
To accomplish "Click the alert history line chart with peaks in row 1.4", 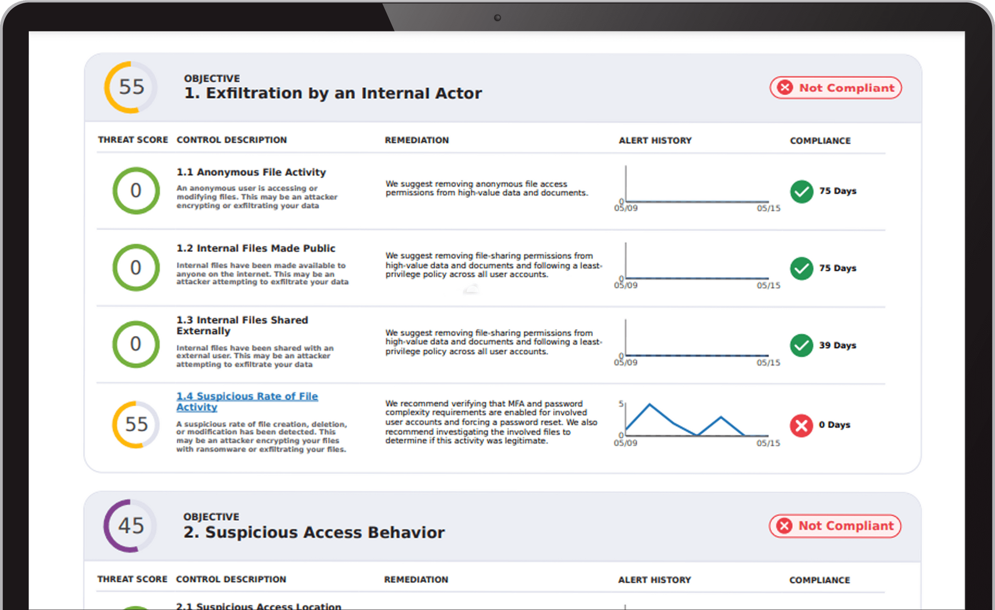I will click(x=697, y=423).
